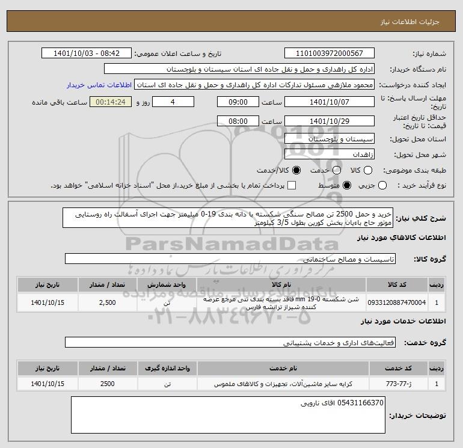Click the goods name cell شن شکسته
The height and width of the screenshot is (448, 463).
tap(281, 302)
